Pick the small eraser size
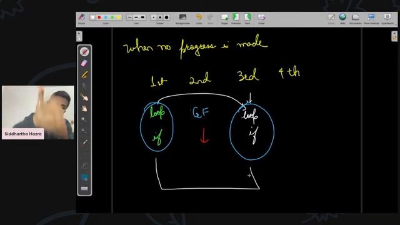 click(x=153, y=17)
